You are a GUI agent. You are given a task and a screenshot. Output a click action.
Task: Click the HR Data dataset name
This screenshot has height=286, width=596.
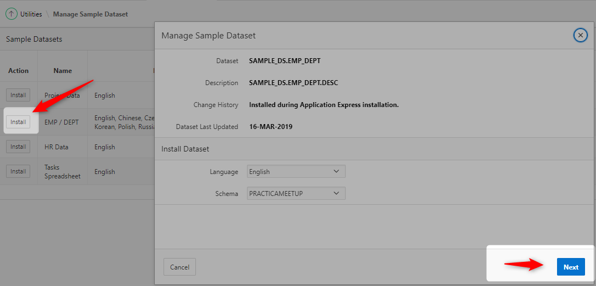point(57,147)
